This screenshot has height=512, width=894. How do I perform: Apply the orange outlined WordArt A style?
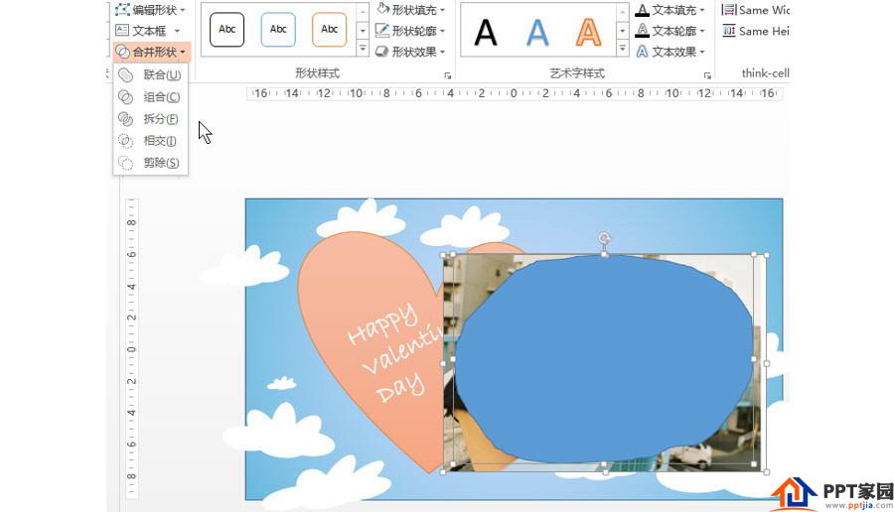click(589, 33)
